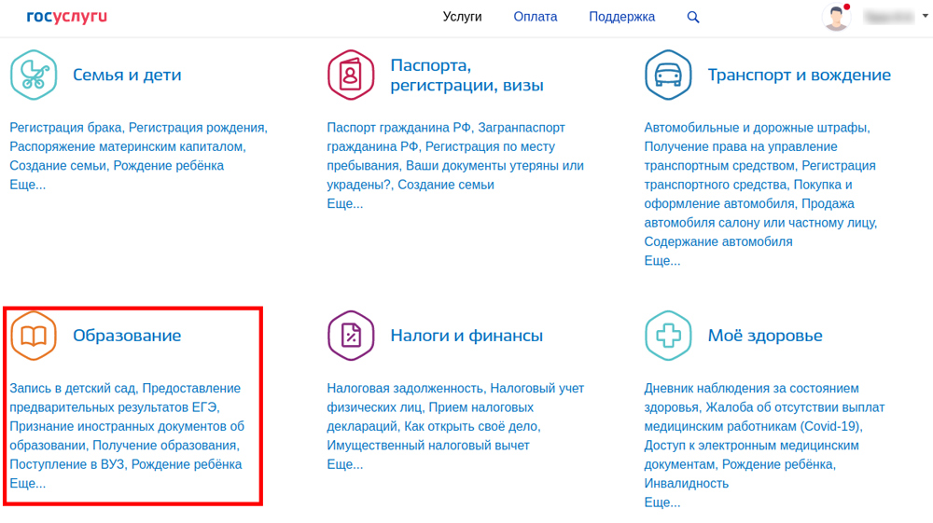Expand Еще... under Налоги и финансы
The height and width of the screenshot is (523, 933).
click(344, 464)
